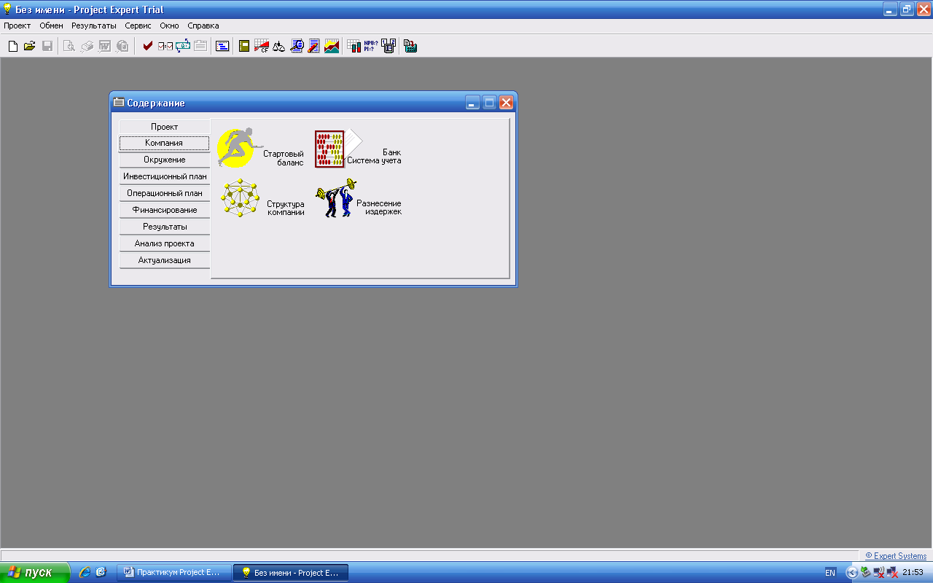Click the EN language indicator
Image resolution: width=933 pixels, height=583 pixels.
click(830, 573)
